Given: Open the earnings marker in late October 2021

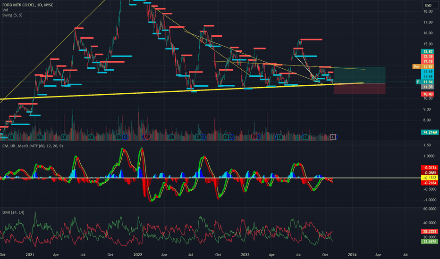Looking at the screenshot, I should click(x=118, y=137).
